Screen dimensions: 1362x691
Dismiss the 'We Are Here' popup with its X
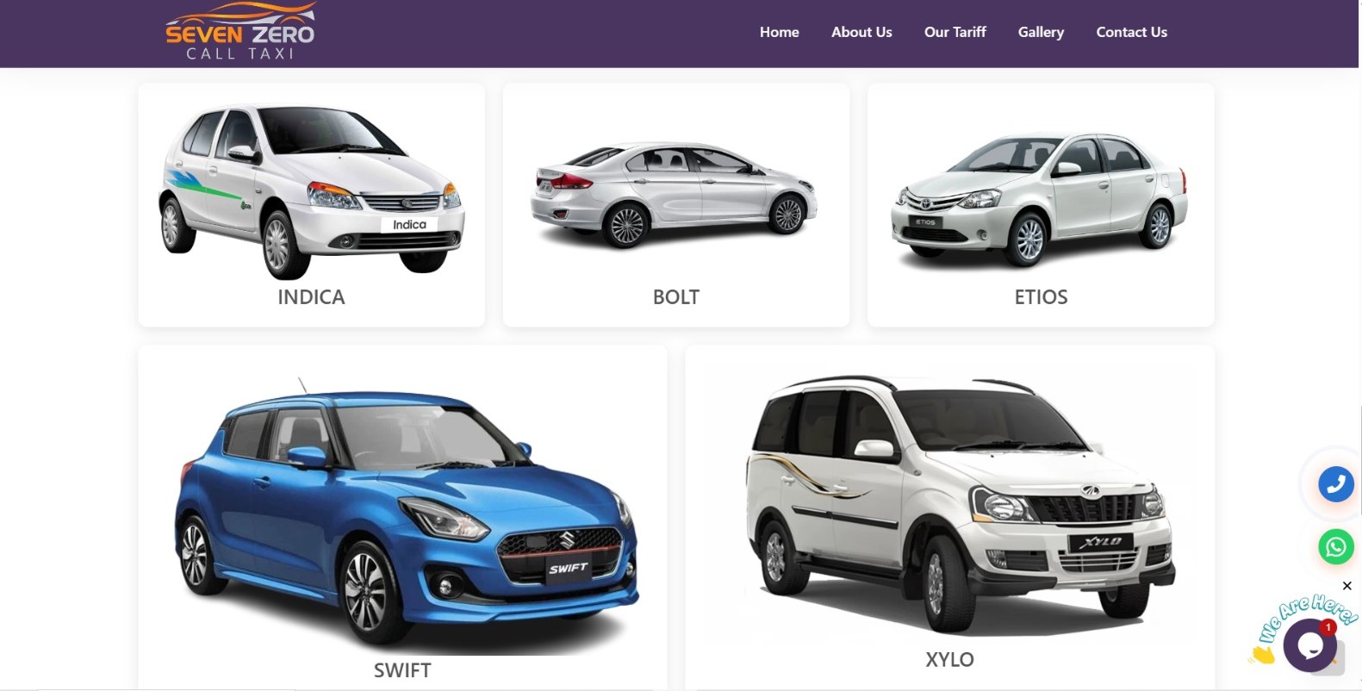[1346, 586]
